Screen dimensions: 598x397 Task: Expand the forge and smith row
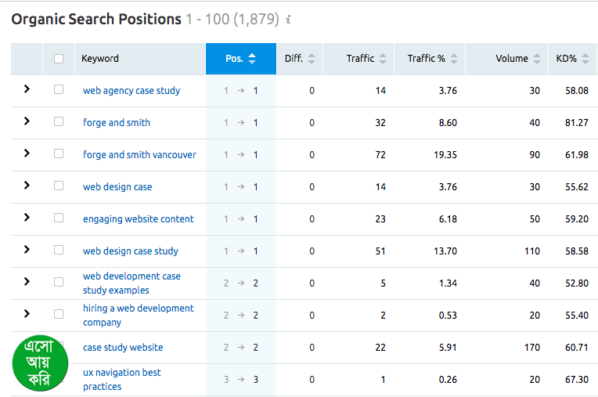(27, 121)
